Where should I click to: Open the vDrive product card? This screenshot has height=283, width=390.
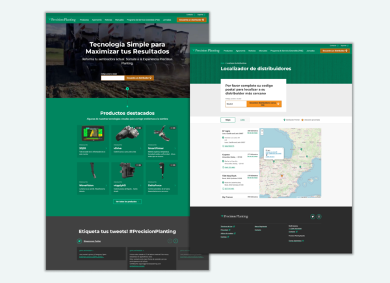point(127,140)
